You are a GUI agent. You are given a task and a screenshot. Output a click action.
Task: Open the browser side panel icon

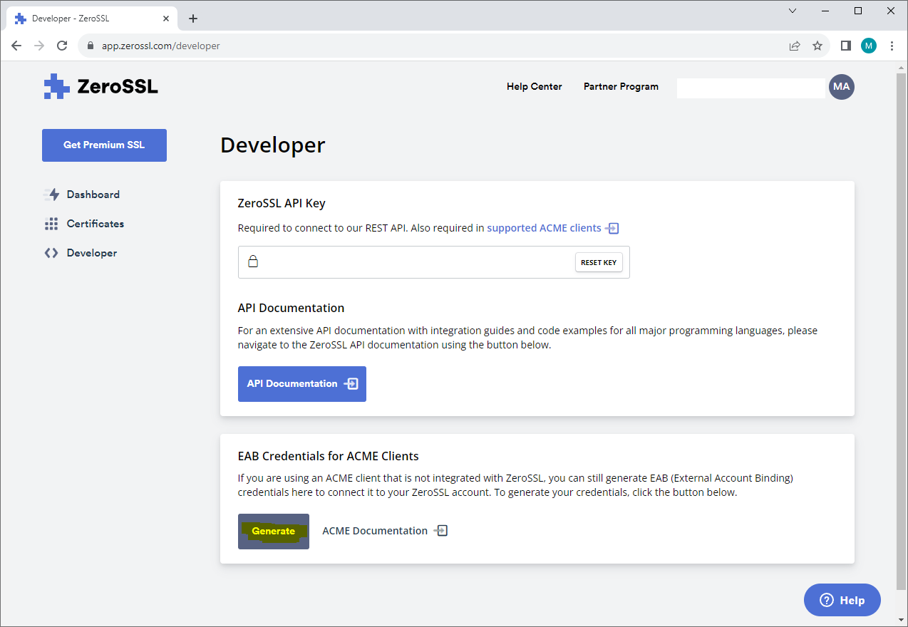(x=845, y=45)
